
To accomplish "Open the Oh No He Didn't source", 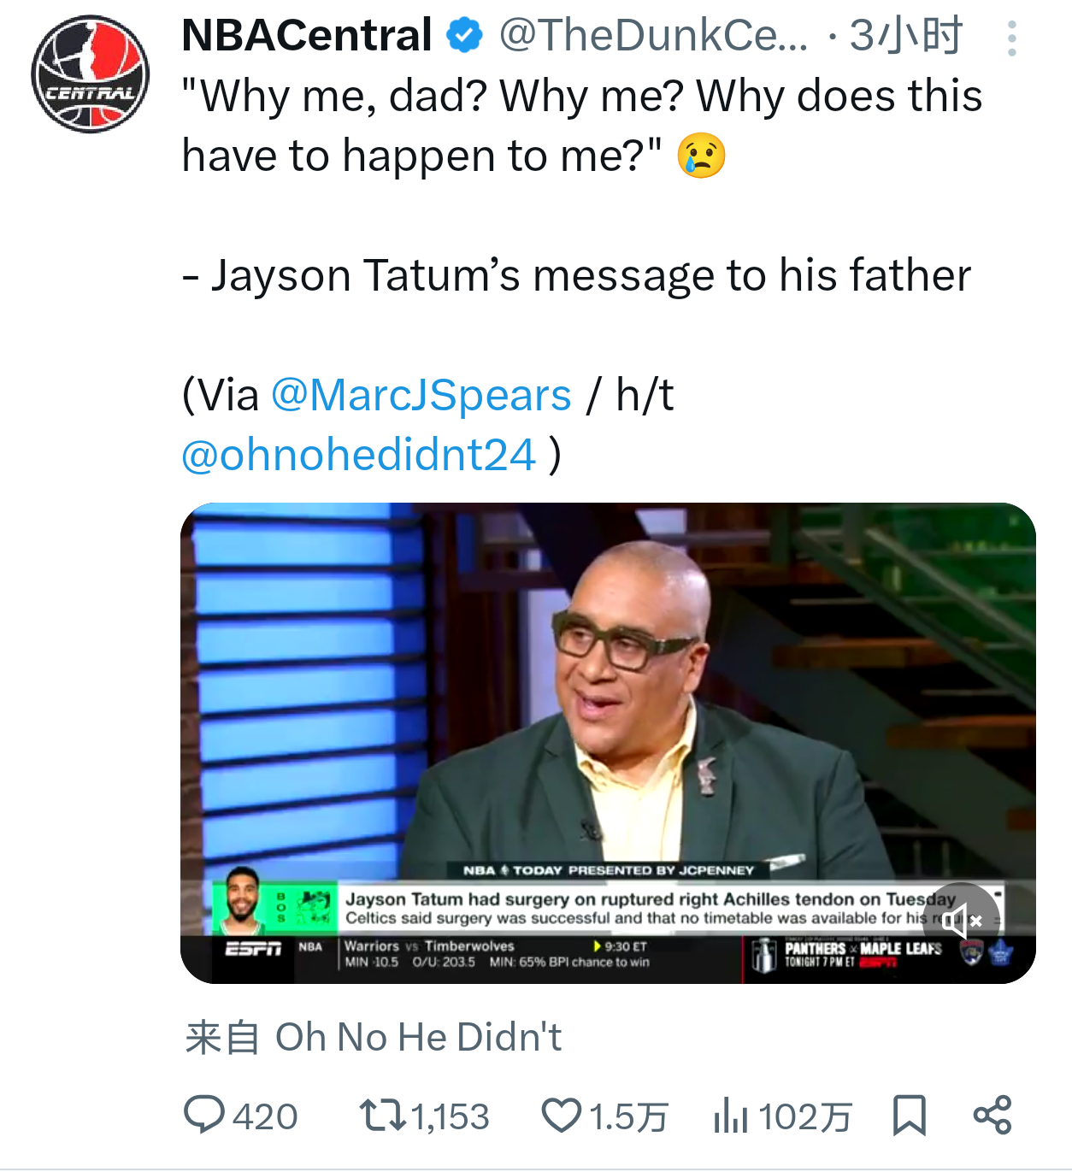I will (x=418, y=1038).
